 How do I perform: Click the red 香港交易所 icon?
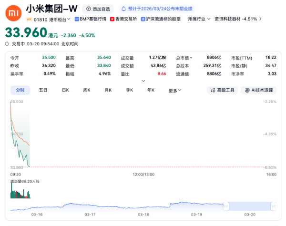(x=112, y=19)
